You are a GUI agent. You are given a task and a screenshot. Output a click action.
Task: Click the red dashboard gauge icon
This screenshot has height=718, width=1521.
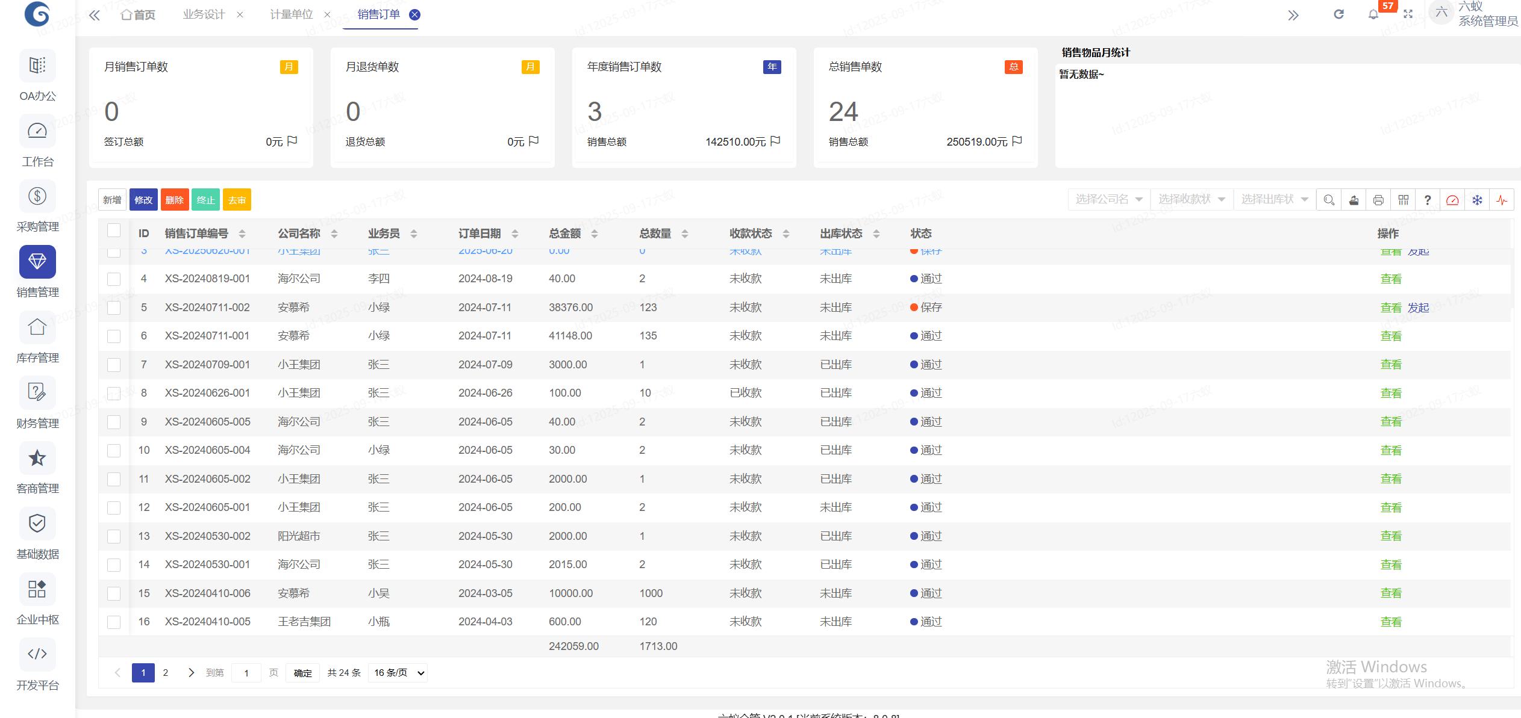point(1452,199)
